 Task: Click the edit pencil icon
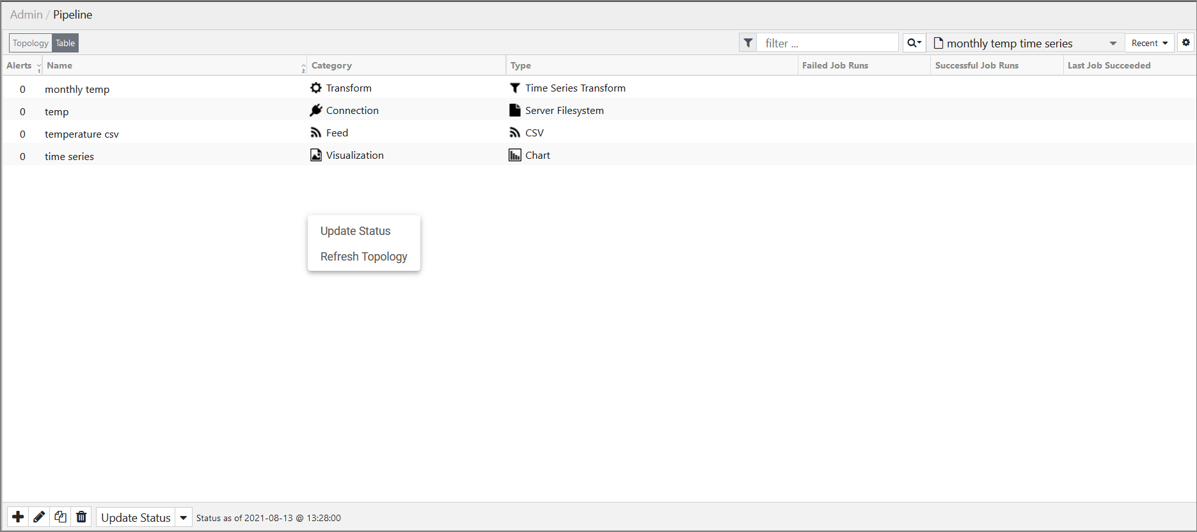click(x=39, y=517)
